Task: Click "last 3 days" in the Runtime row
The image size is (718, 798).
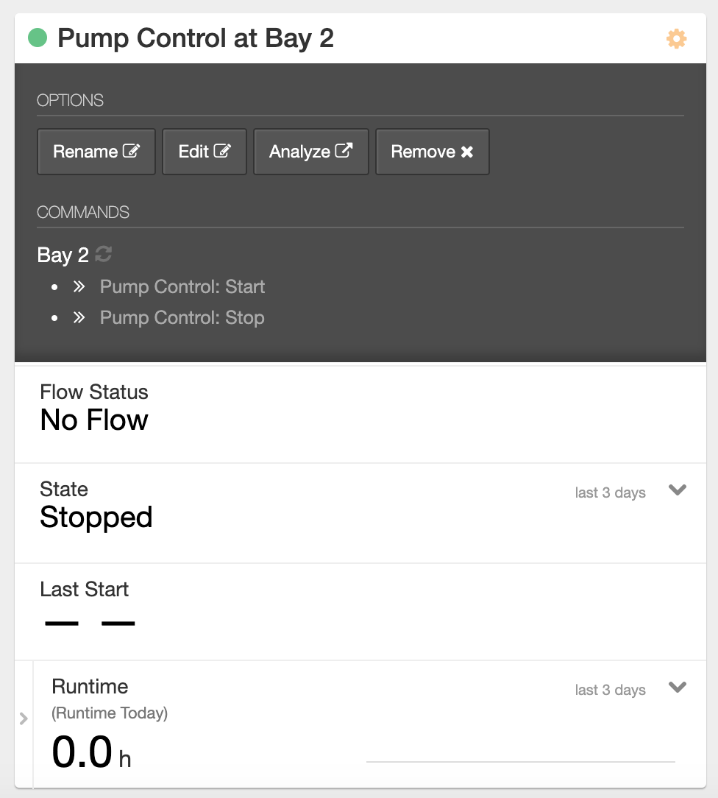Action: tap(610, 690)
